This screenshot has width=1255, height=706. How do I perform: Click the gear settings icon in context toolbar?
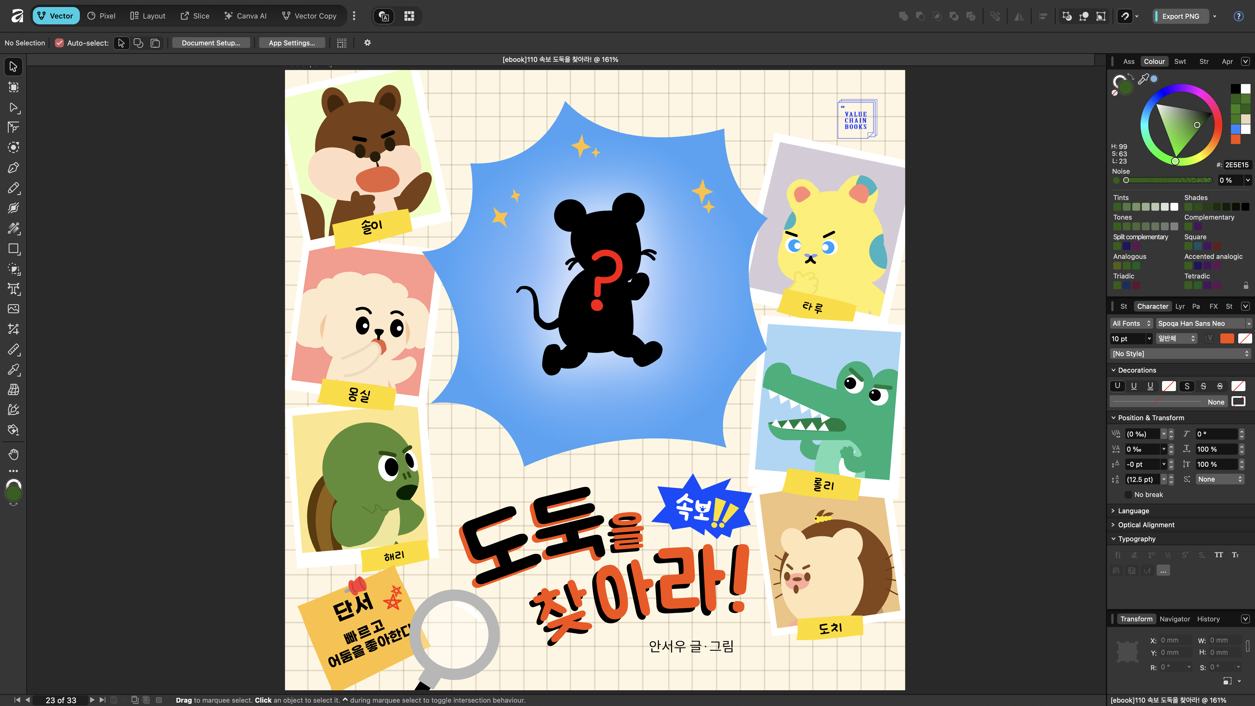pyautogui.click(x=367, y=43)
